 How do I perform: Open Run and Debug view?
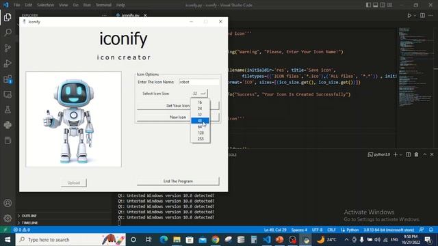8,64
